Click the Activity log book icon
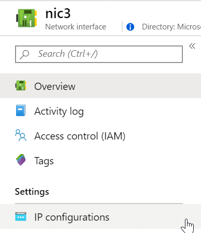 click(x=21, y=111)
